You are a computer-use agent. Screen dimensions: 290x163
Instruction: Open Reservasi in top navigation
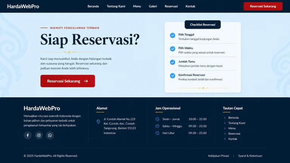[171, 6]
